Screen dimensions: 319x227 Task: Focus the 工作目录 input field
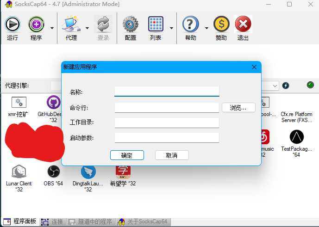[167, 123]
